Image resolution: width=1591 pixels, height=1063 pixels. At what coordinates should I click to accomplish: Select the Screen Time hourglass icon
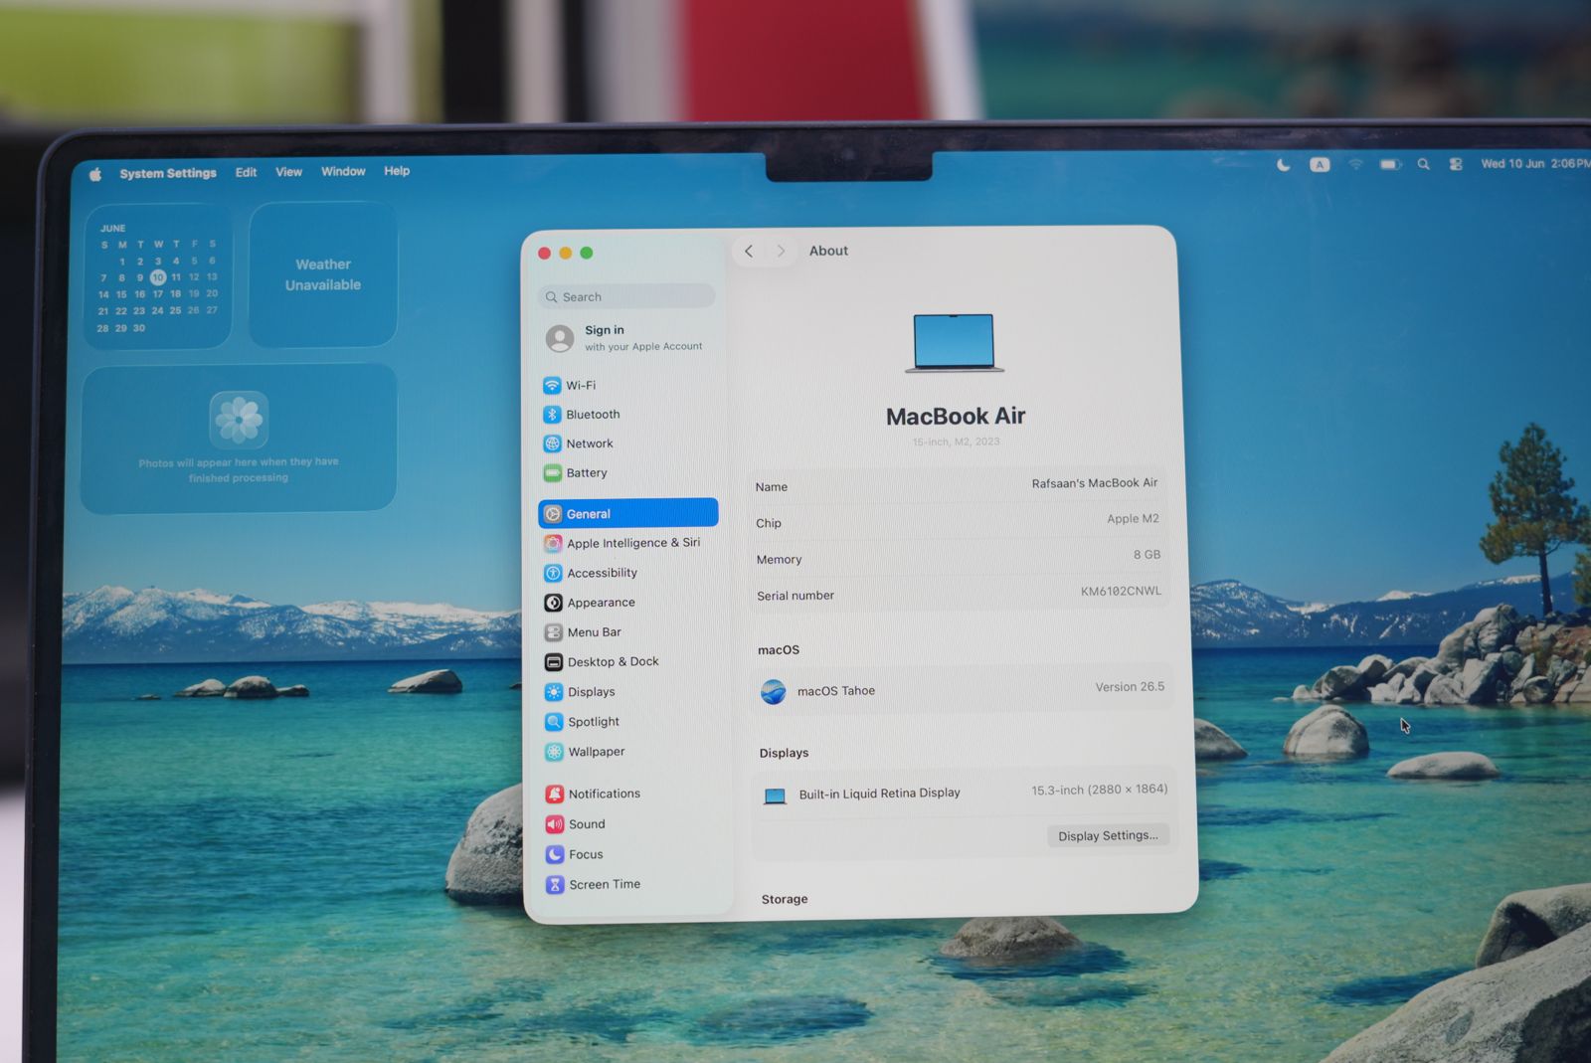click(x=555, y=885)
